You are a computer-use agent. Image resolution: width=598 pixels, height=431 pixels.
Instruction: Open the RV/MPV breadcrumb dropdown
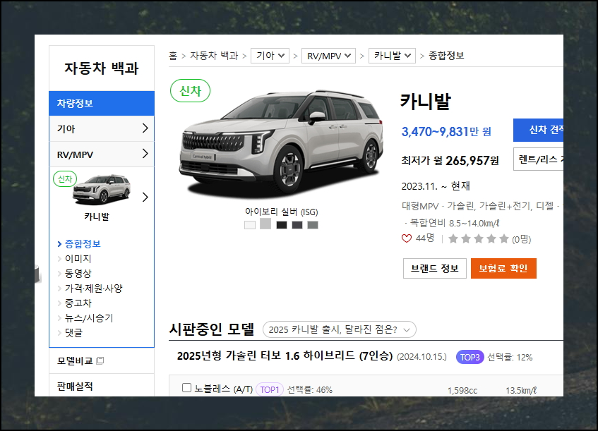coord(329,56)
